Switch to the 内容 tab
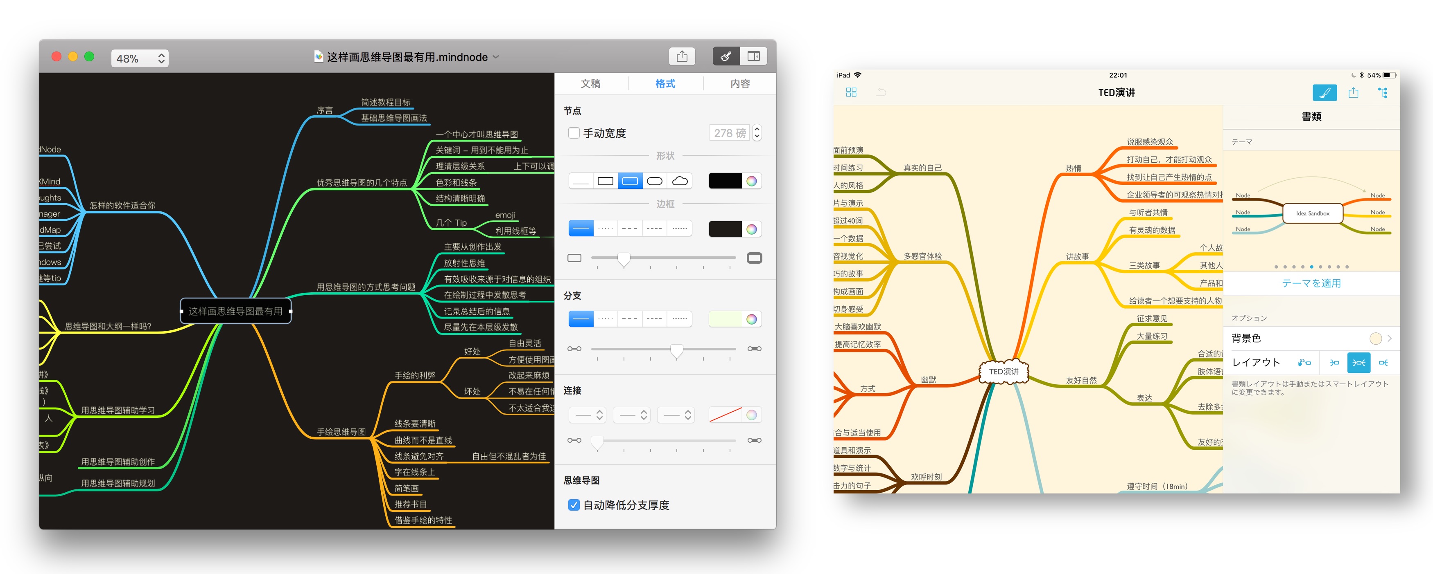This screenshot has height=574, width=1433. coord(740,83)
